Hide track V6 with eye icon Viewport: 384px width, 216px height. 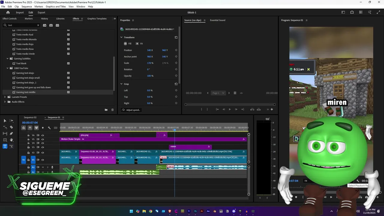coord(43,135)
